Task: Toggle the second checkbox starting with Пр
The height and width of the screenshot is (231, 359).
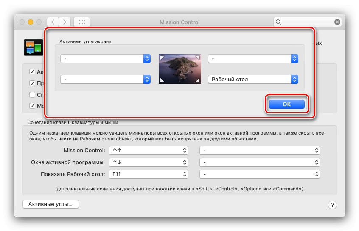Action: (x=32, y=83)
